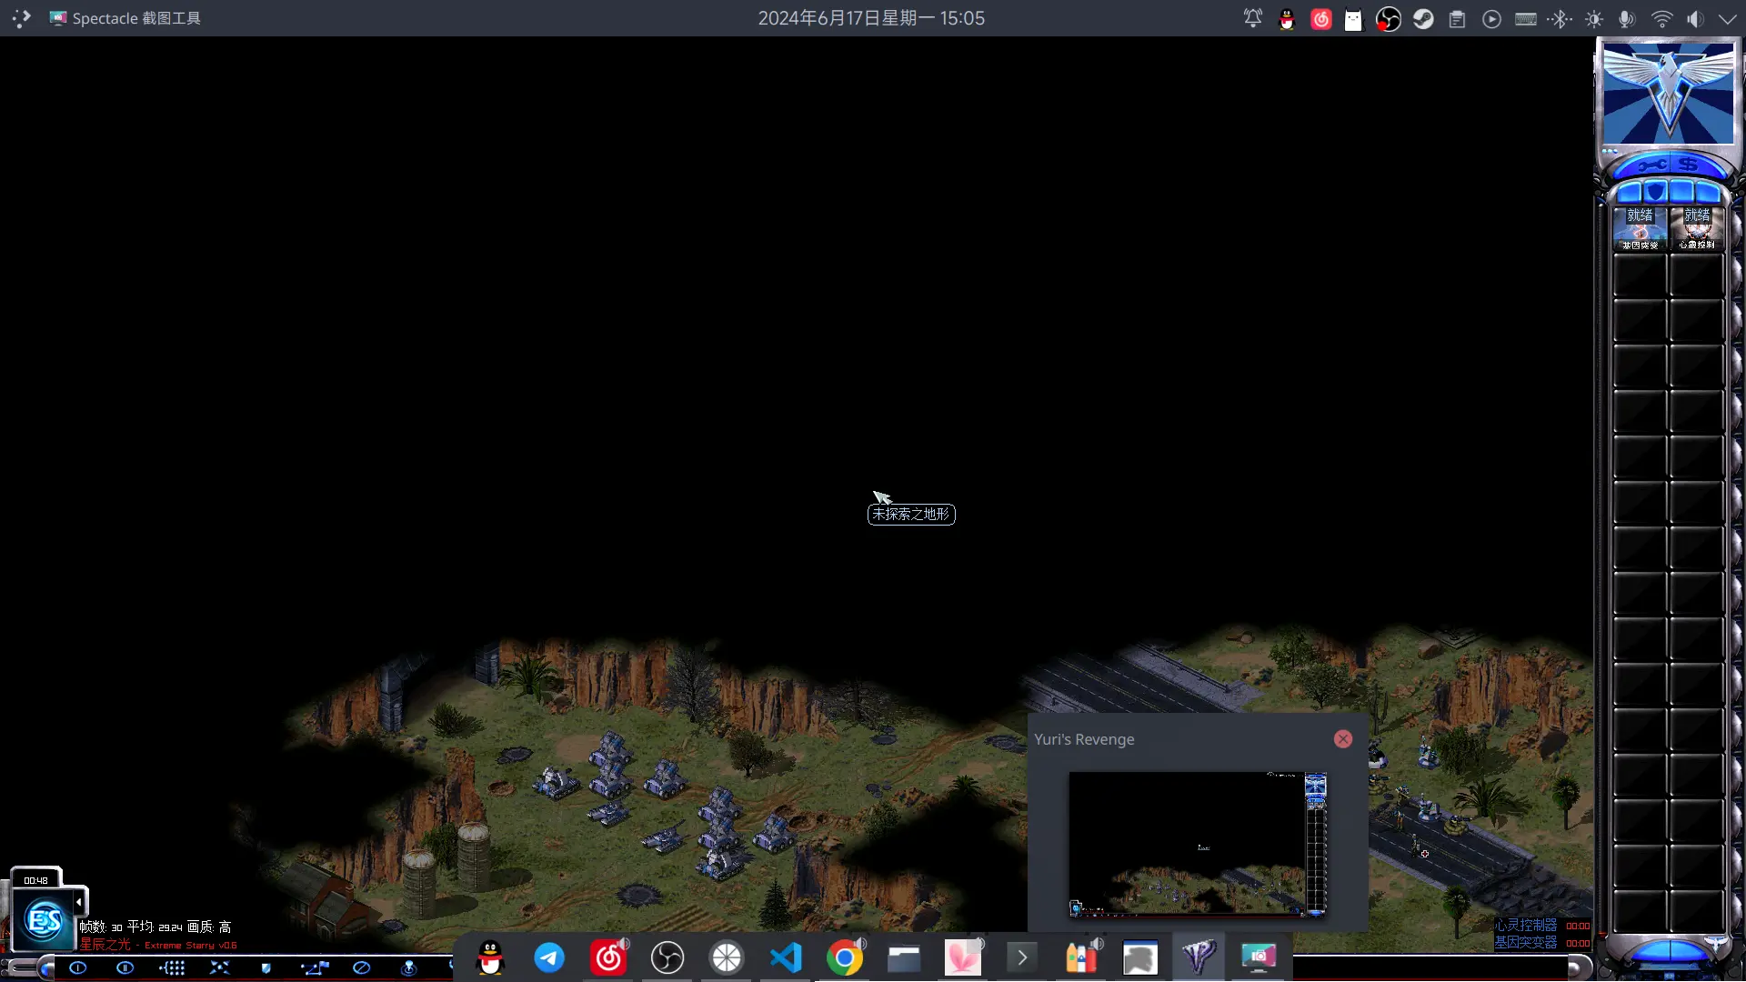Activate the ready Psychic Dominator cameo

[1697, 228]
